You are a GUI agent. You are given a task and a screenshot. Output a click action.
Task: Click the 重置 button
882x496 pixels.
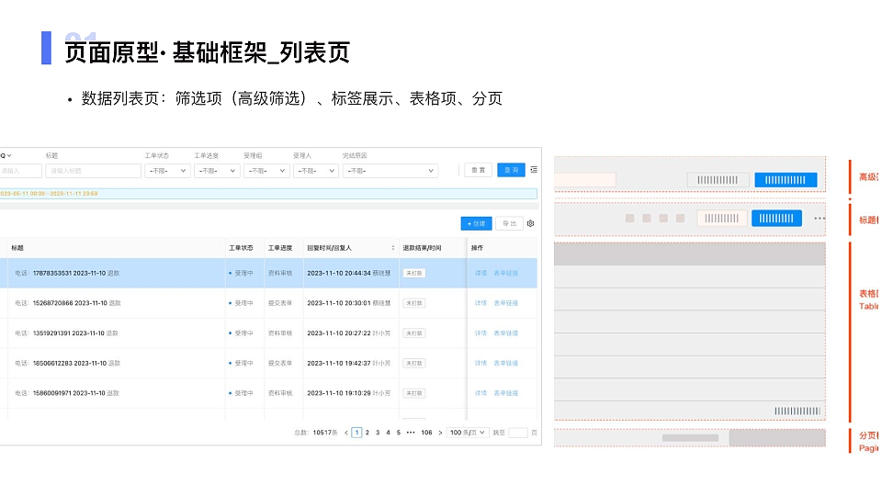pos(478,171)
